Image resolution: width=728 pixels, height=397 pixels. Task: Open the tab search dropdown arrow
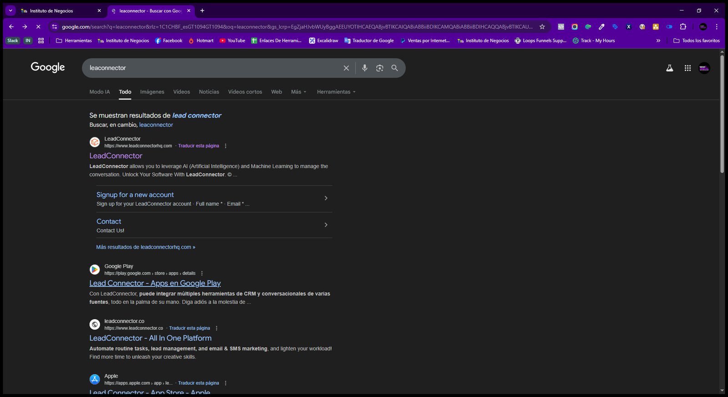pyautogui.click(x=10, y=10)
